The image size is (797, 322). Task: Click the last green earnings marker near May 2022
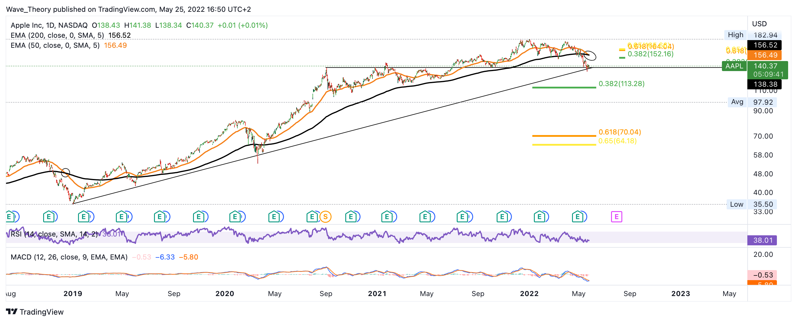577,217
